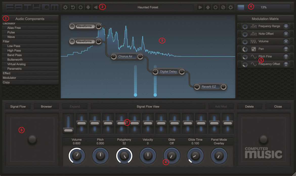Screen dimensions: 296x176
Task: Open the gear icon beside the CPU meter
Action: tap(231, 7)
